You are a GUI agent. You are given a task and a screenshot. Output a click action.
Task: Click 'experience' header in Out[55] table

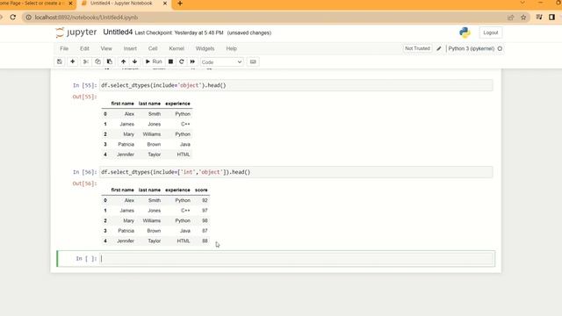[x=177, y=104]
